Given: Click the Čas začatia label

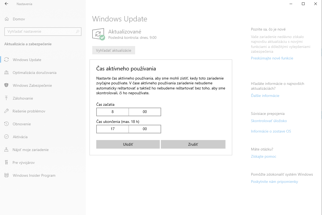Looking at the screenshot, I should [105, 104].
